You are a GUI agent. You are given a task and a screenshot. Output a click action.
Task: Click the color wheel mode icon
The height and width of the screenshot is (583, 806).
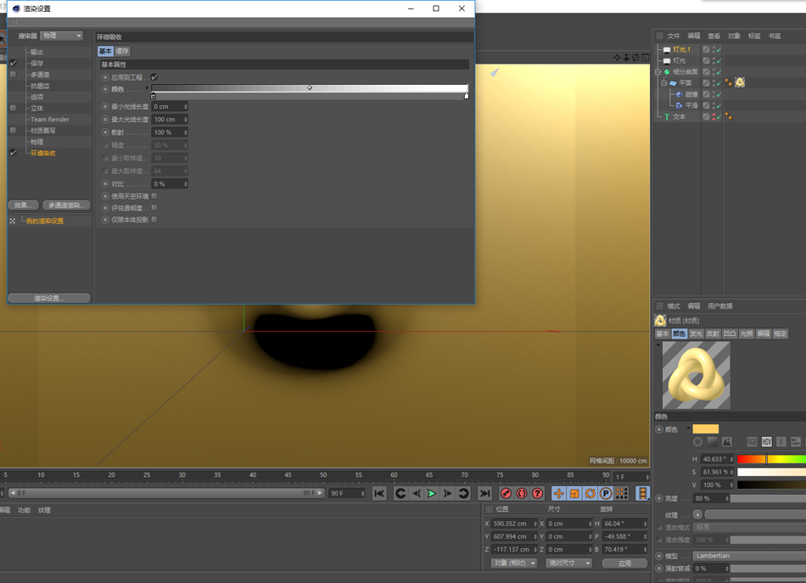[697, 441]
